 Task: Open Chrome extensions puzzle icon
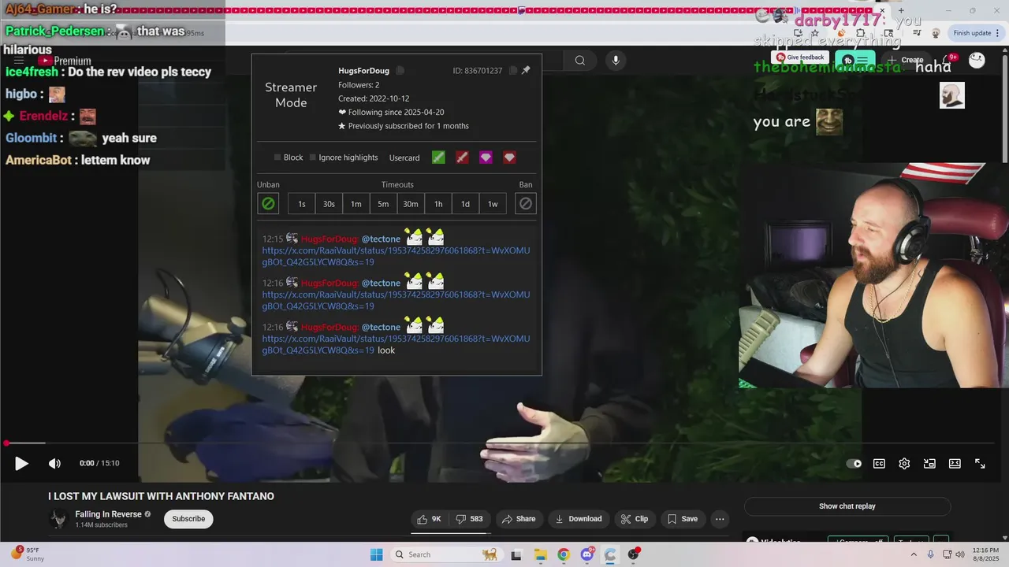click(861, 33)
